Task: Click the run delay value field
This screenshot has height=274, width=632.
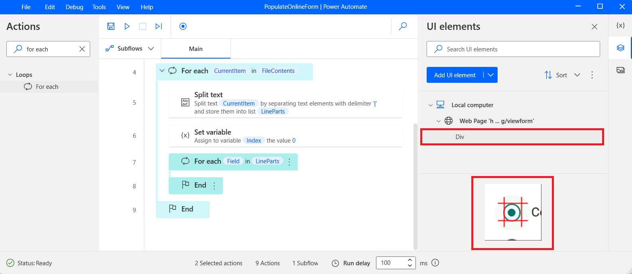Action: (x=391, y=263)
